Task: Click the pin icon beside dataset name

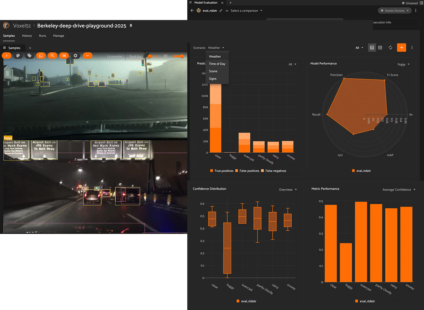Action: pyautogui.click(x=131, y=26)
